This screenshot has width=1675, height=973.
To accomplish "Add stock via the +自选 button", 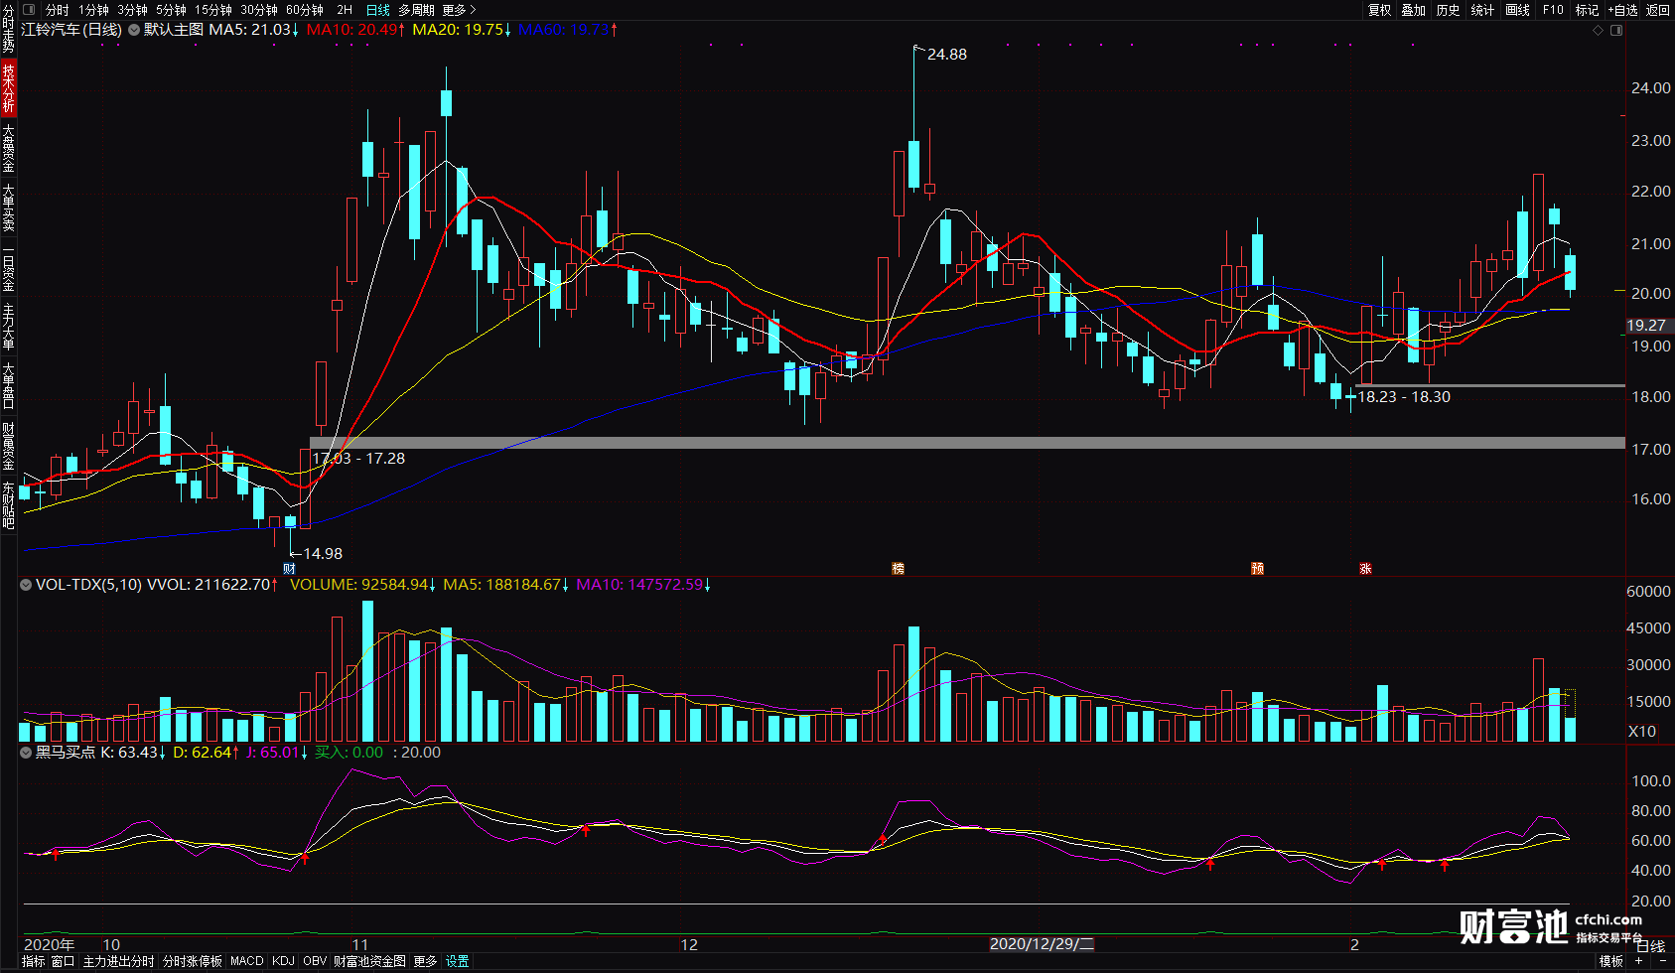I will coord(1622,10).
